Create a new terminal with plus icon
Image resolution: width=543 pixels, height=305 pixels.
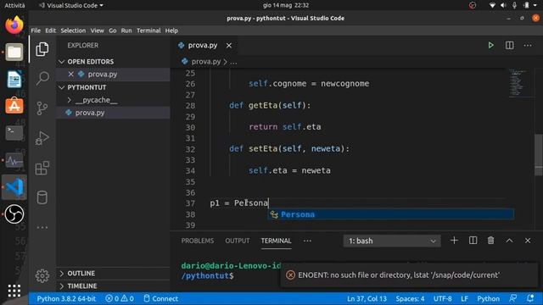[454, 241]
